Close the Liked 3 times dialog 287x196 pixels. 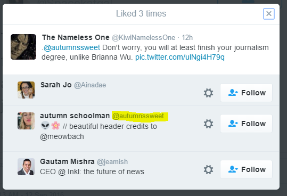point(269,14)
